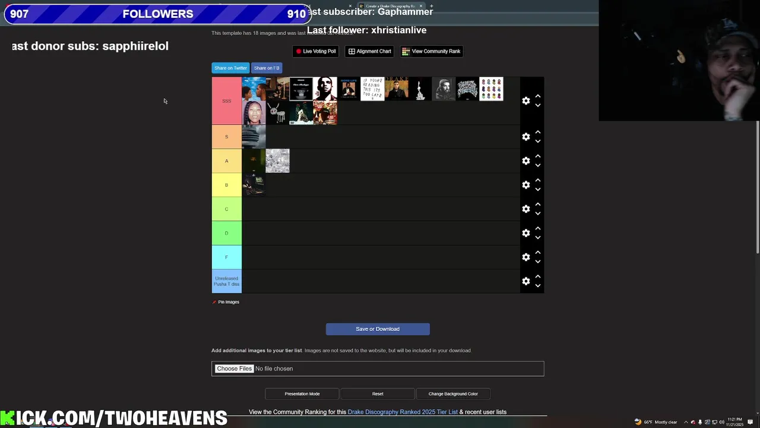Image resolution: width=760 pixels, height=428 pixels.
Task: Open settings gear for D tier
Action: (525, 233)
